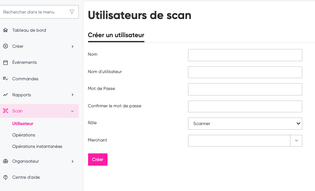Click the Rapports chart icon
The image size is (315, 191).
(6, 95)
